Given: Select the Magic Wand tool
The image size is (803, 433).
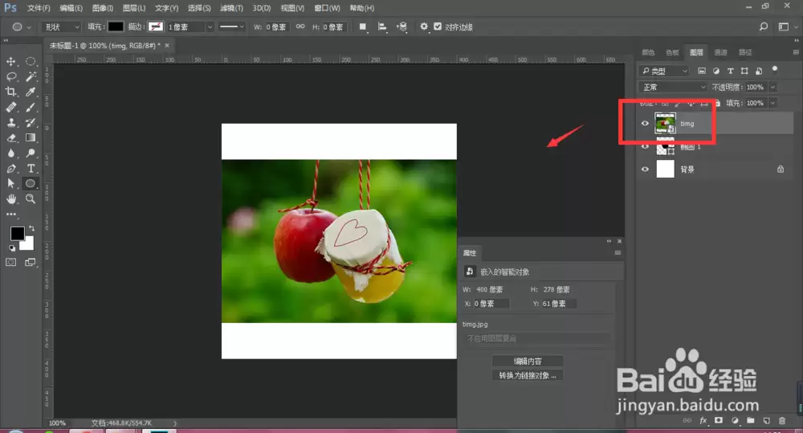Looking at the screenshot, I should (31, 77).
